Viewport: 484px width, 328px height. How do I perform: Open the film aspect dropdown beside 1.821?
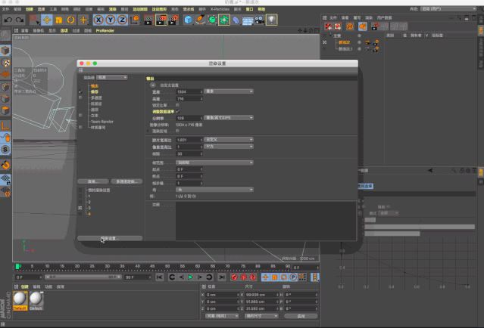point(229,140)
